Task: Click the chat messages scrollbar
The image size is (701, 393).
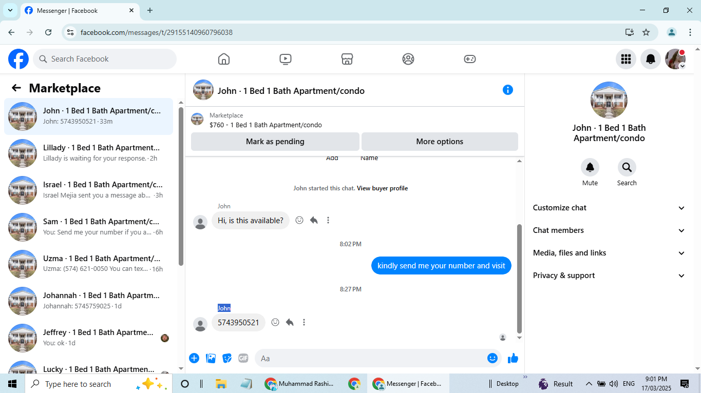Action: tap(519, 279)
